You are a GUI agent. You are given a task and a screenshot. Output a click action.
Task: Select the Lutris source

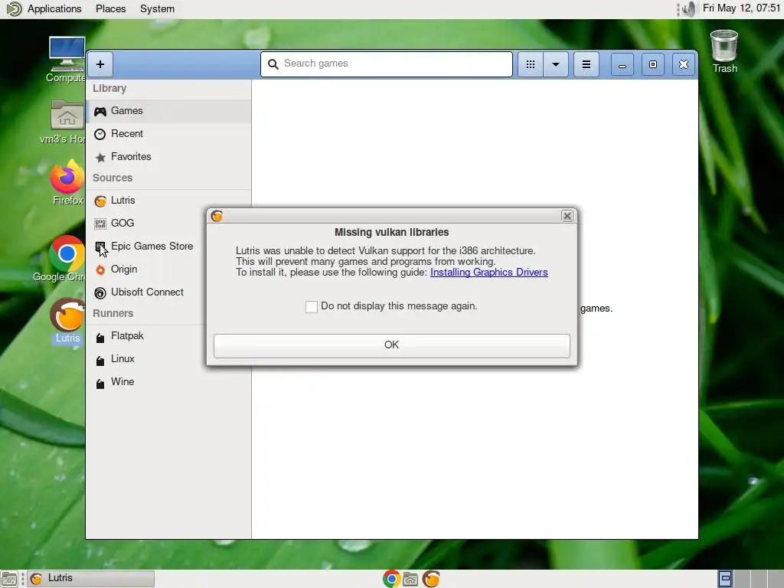168,201
